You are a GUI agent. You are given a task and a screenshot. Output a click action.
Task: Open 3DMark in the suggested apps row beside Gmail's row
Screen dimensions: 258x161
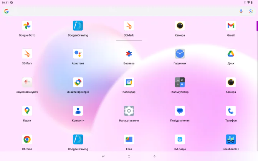coord(129,26)
